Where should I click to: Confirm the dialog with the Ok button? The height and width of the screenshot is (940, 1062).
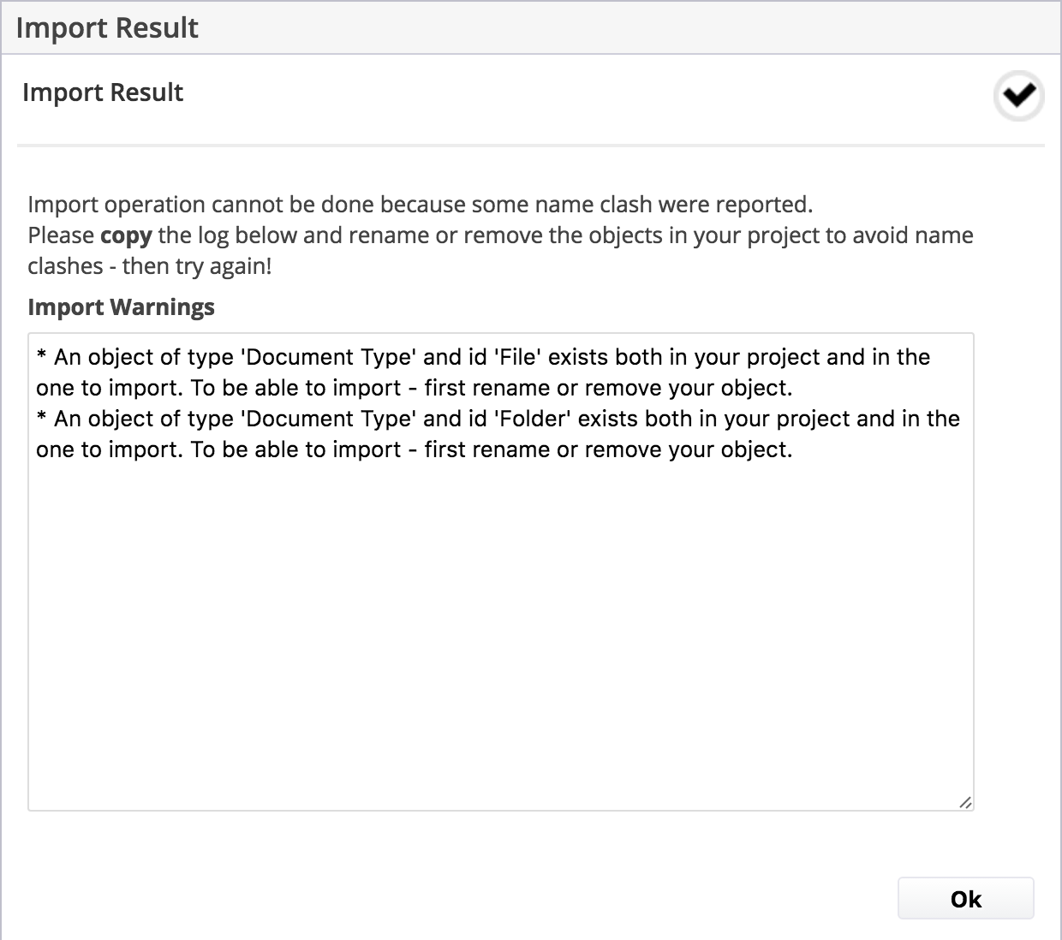965,899
